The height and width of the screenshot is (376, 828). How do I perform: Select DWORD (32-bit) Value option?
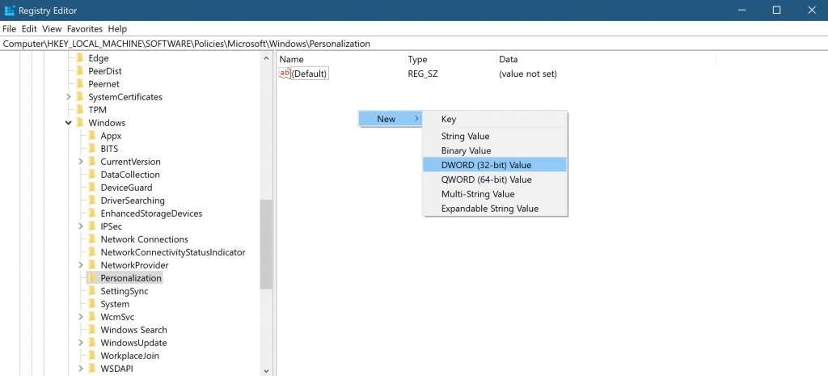[x=495, y=165]
